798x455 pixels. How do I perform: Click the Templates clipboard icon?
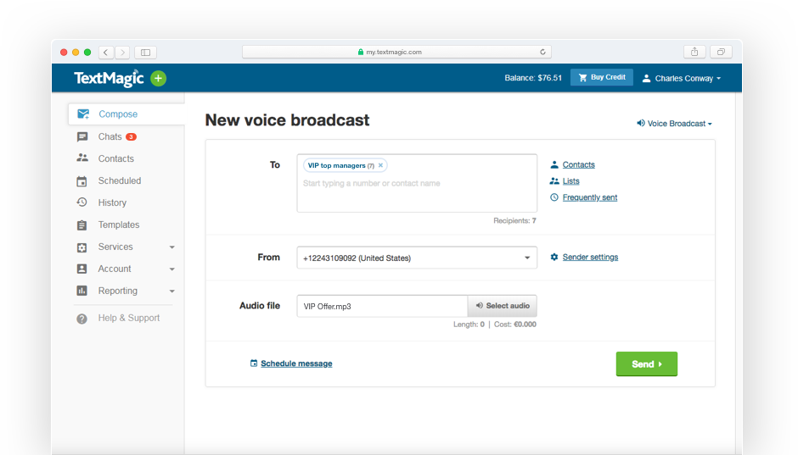pyautogui.click(x=81, y=225)
